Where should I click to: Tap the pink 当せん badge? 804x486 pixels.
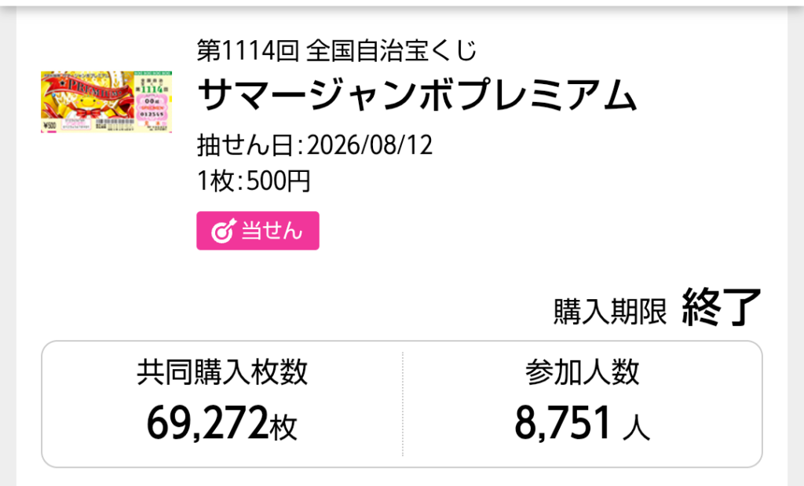(258, 231)
